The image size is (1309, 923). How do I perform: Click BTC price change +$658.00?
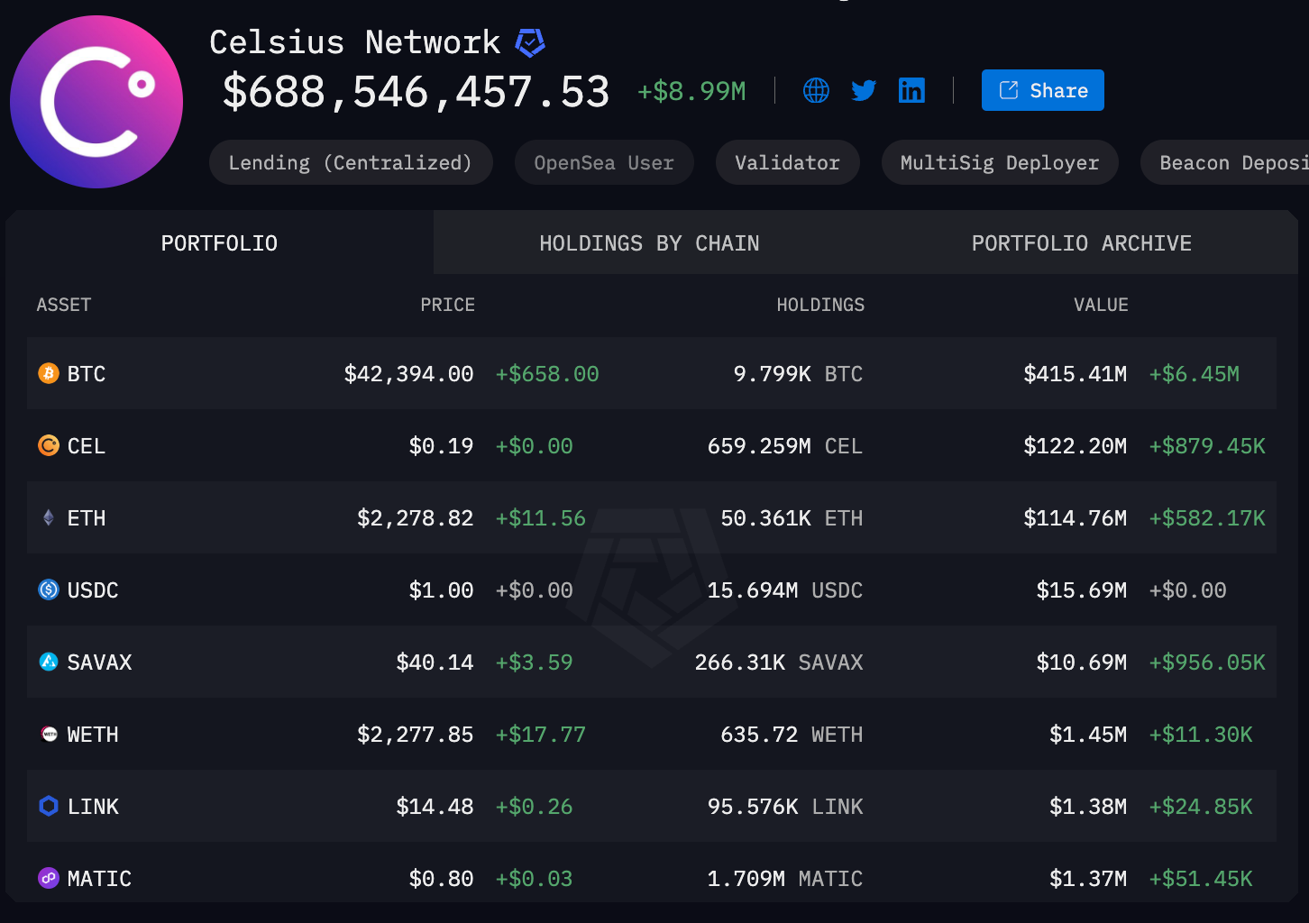(x=547, y=373)
